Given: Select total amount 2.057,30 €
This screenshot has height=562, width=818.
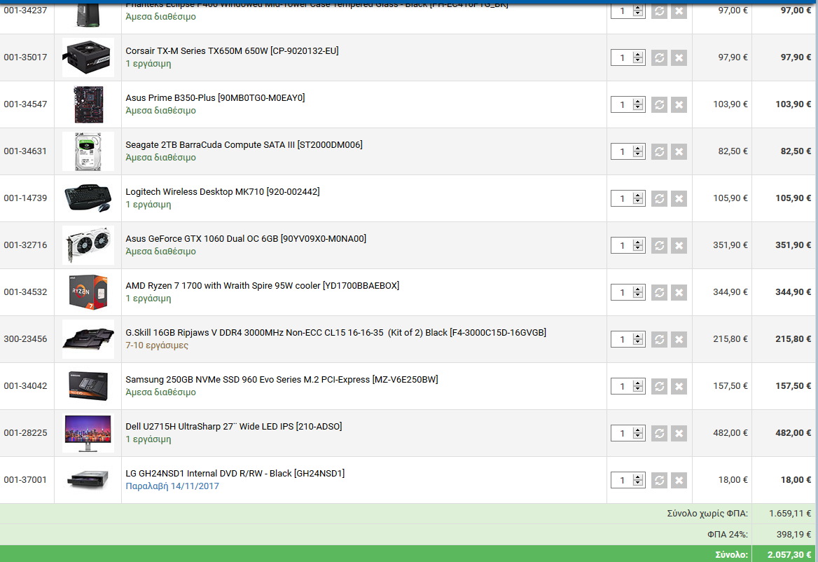Looking at the screenshot, I should (x=789, y=555).
